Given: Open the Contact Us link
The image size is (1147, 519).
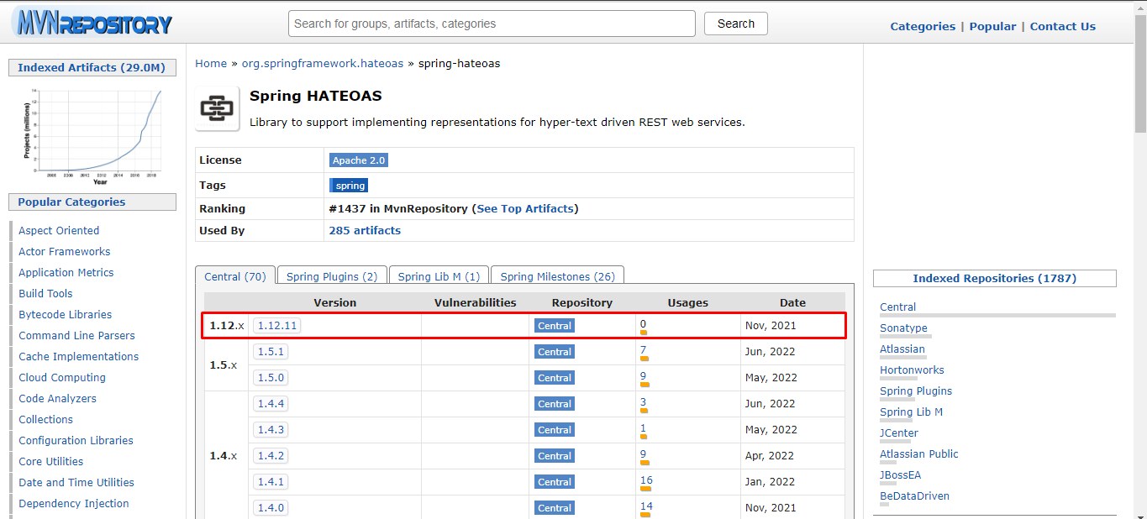Looking at the screenshot, I should point(1062,26).
